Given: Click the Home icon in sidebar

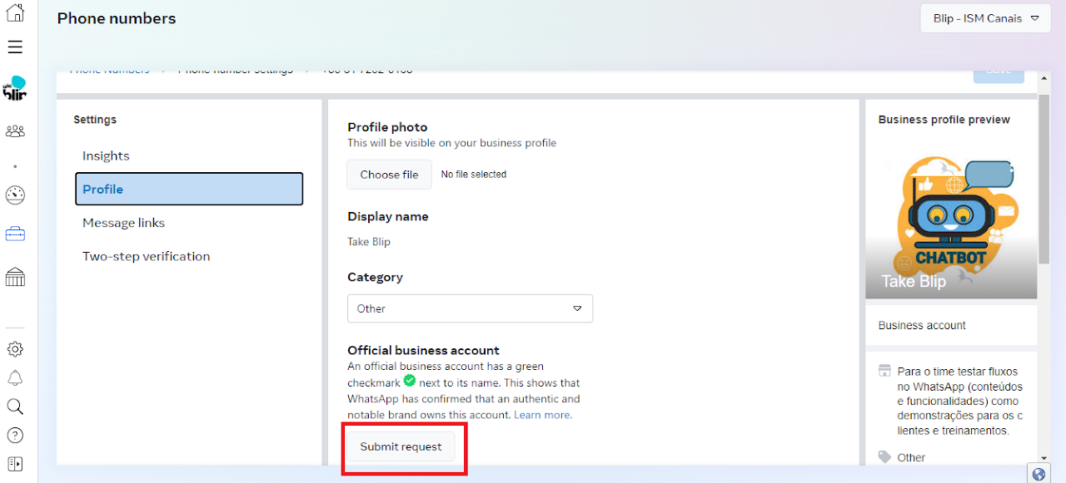Looking at the screenshot, I should click(15, 13).
